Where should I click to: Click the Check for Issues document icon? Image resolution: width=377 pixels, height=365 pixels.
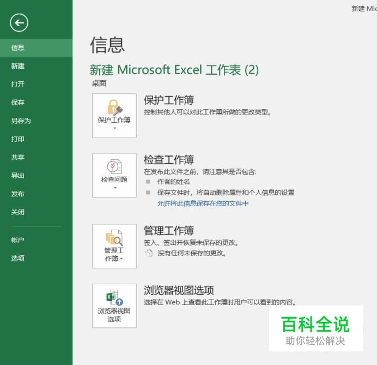pos(114,166)
